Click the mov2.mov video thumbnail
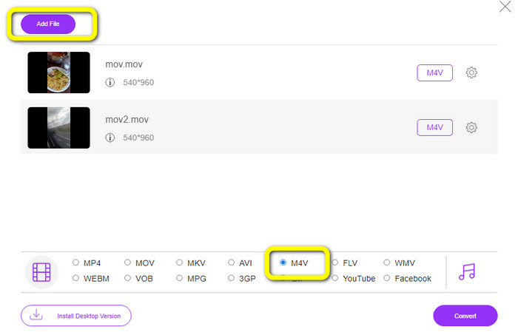 [x=58, y=127]
